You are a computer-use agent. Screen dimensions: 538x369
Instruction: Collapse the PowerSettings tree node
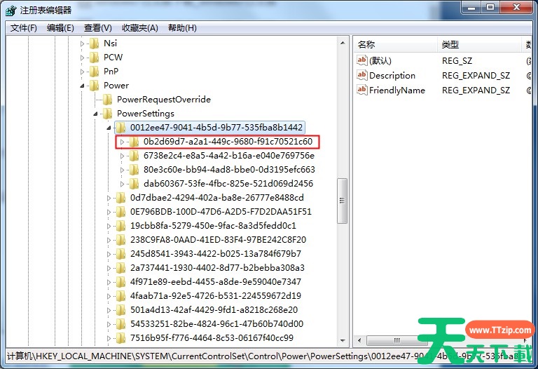point(96,114)
